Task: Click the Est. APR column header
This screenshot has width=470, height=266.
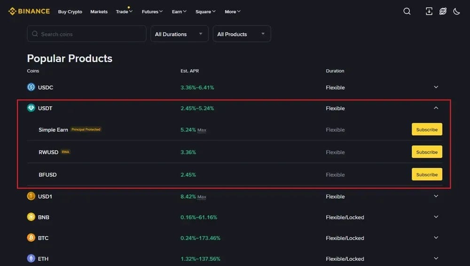Action: tap(189, 71)
